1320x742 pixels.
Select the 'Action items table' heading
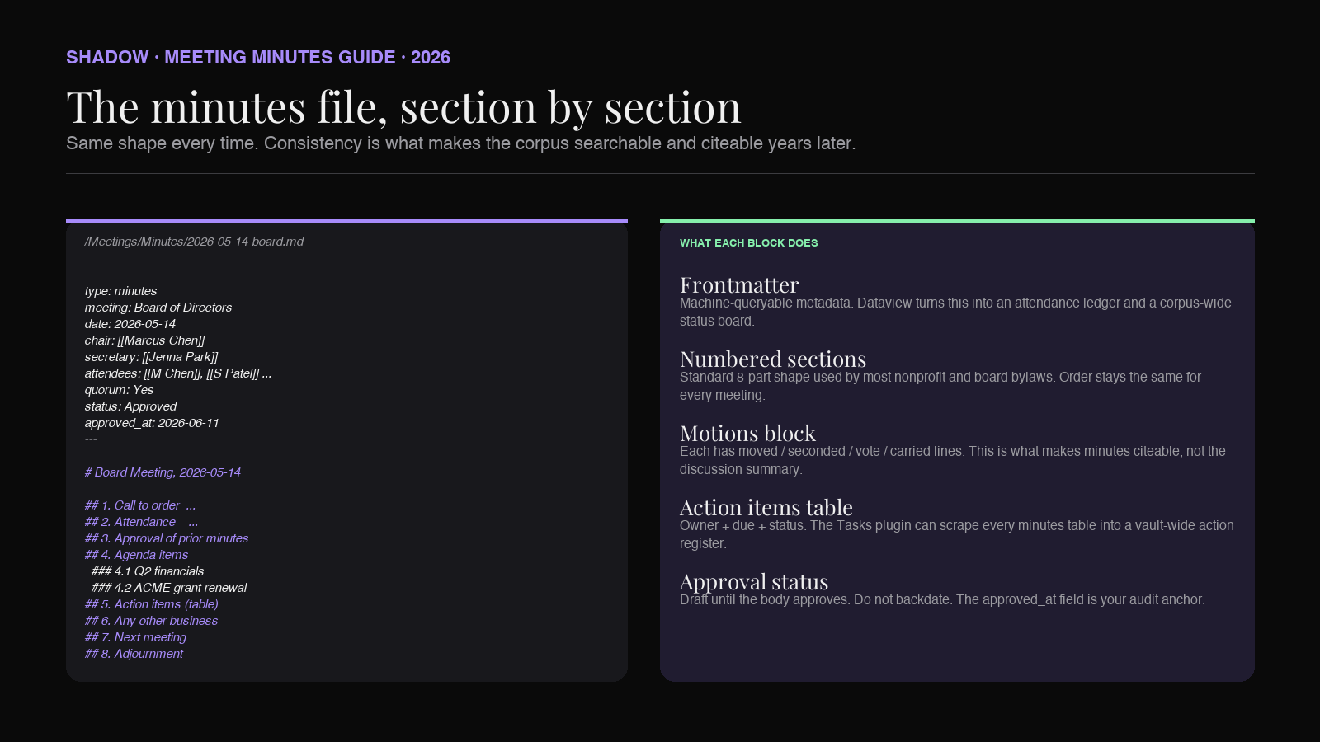[766, 507]
